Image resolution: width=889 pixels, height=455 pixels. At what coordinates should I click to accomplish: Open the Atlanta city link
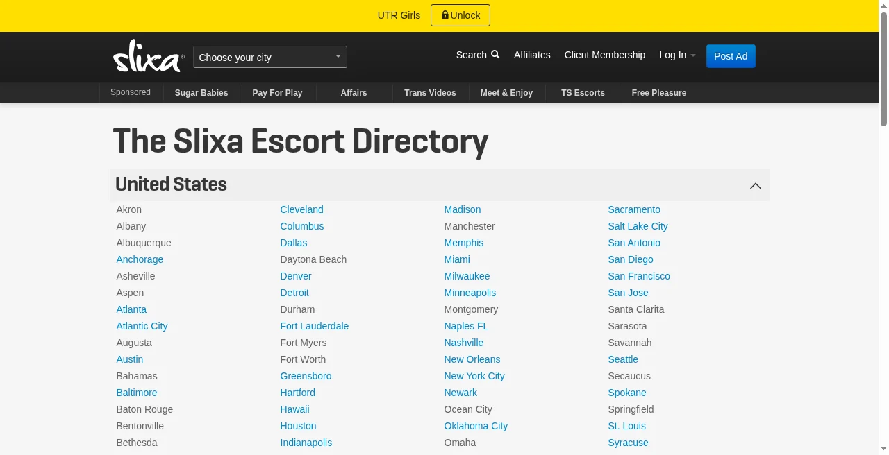131,309
